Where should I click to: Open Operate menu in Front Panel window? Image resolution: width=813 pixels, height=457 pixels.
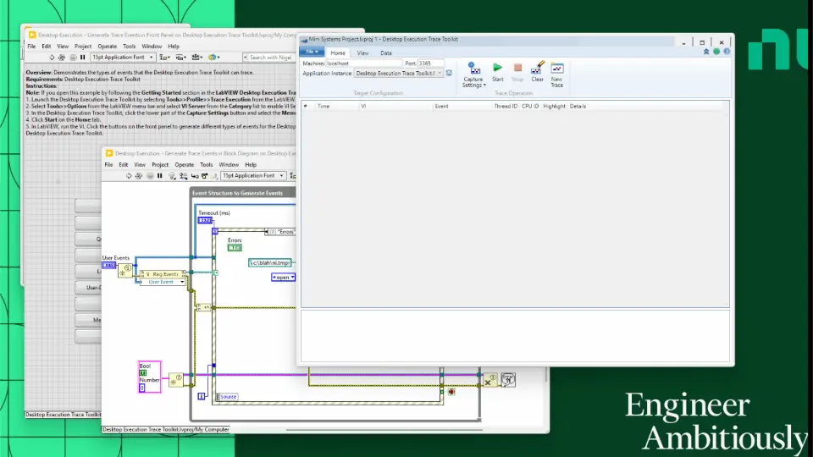108,46
